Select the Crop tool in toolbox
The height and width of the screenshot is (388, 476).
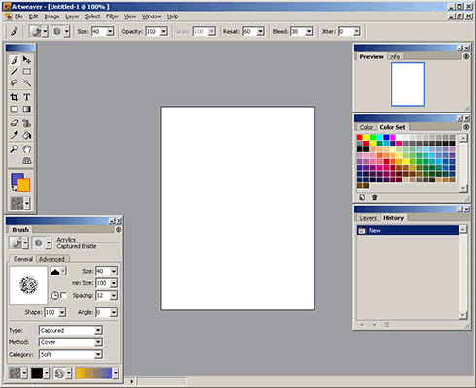[14, 97]
